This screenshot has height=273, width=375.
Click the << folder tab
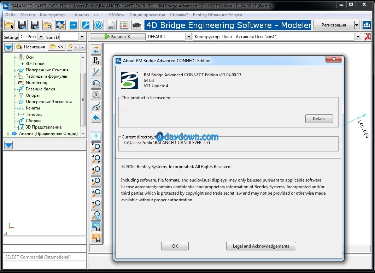tap(57, 47)
